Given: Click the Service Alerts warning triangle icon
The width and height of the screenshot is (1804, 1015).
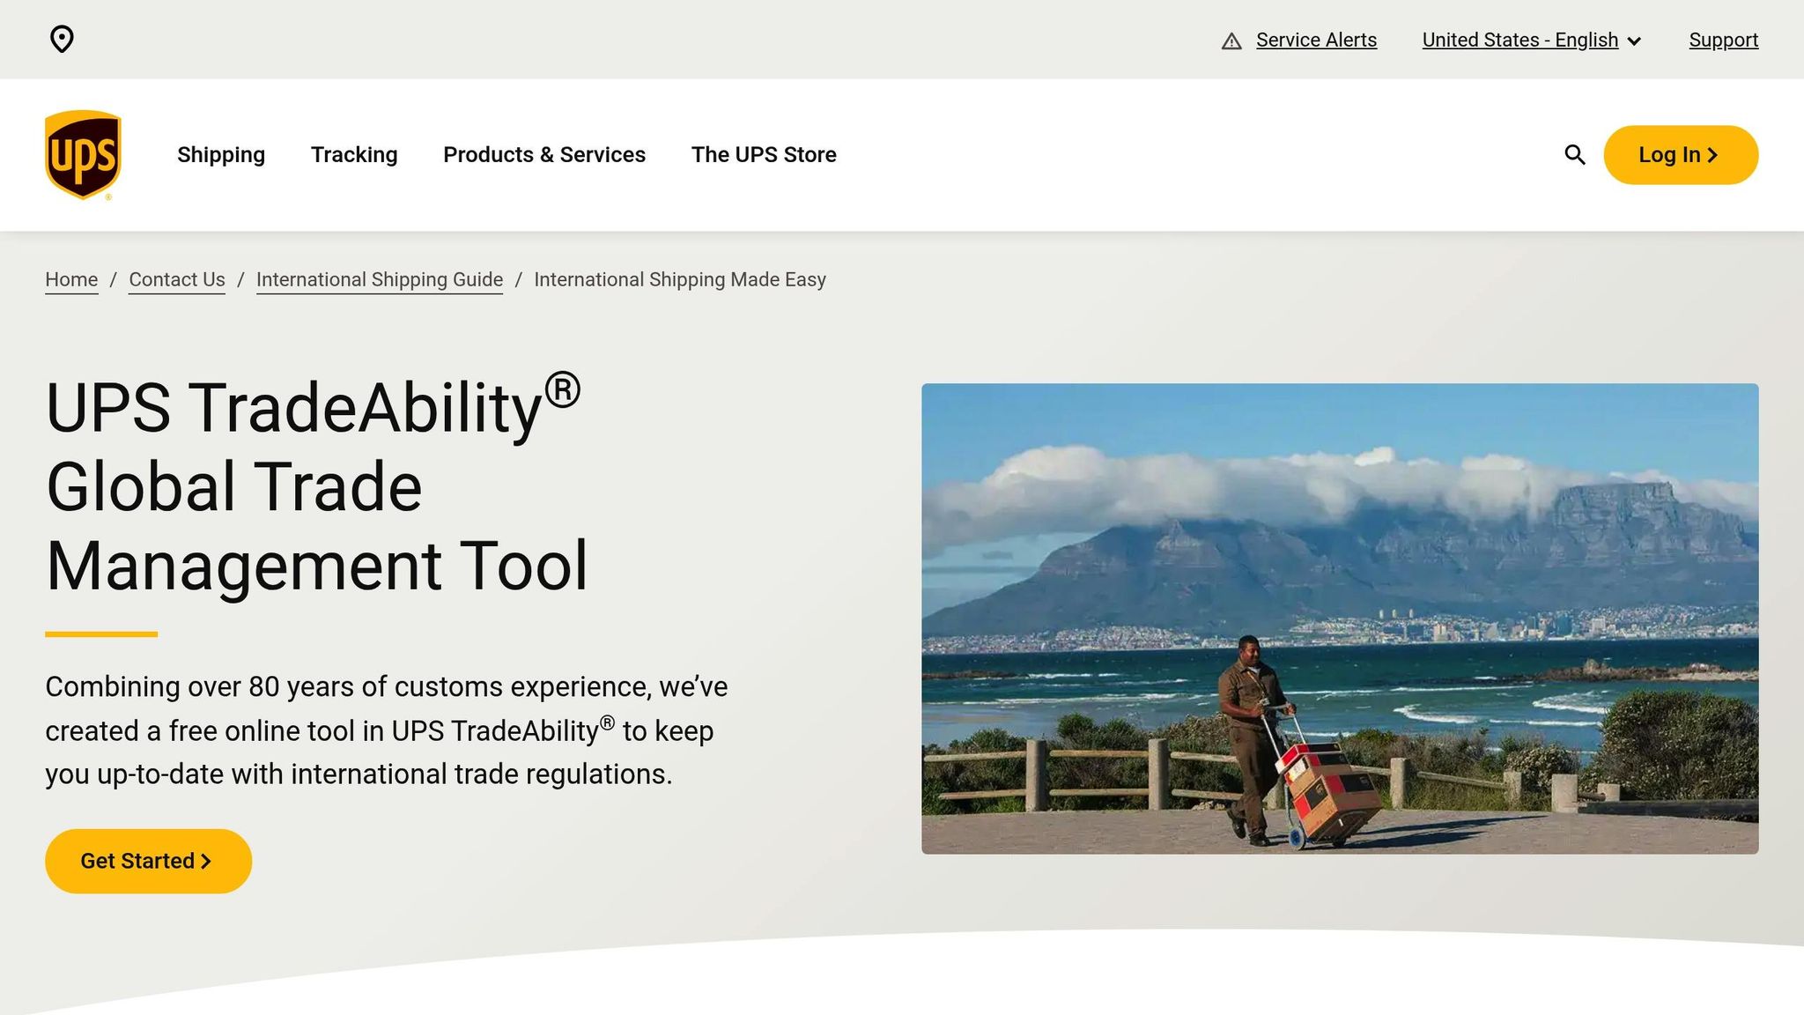Looking at the screenshot, I should [x=1231, y=40].
